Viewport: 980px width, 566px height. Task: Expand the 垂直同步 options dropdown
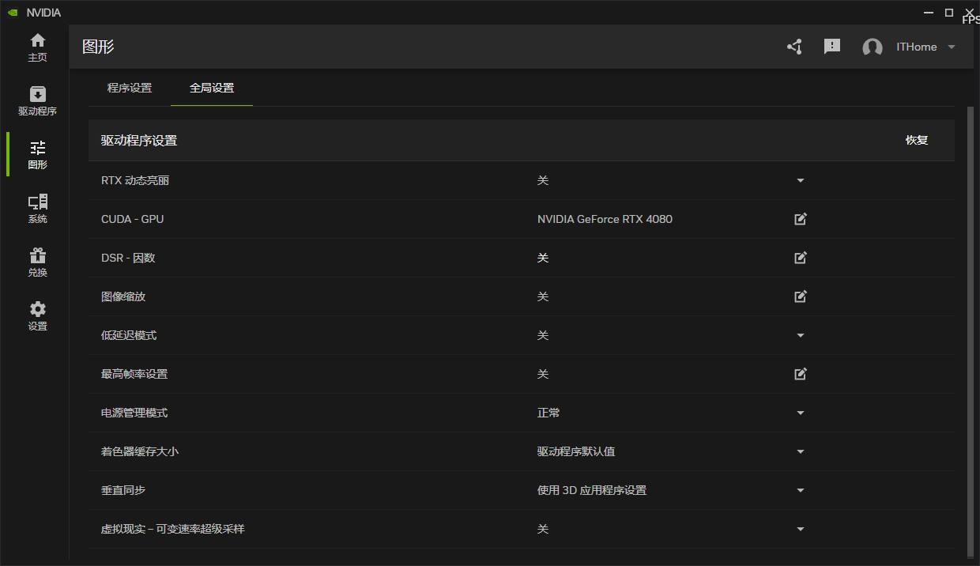tap(800, 490)
